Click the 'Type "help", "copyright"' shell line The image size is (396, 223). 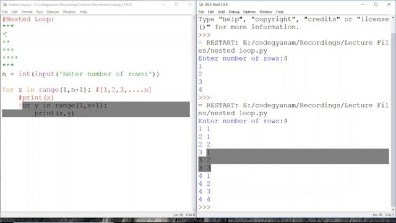(293, 19)
